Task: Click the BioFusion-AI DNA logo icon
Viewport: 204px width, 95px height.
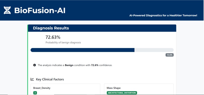Action: click(7, 10)
